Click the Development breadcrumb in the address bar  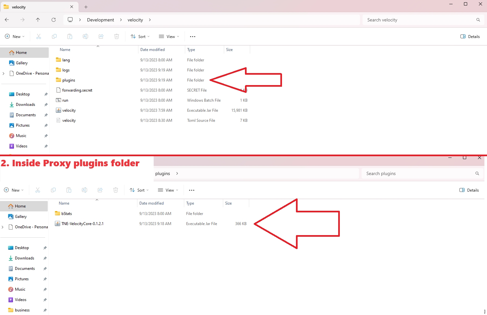tap(100, 20)
